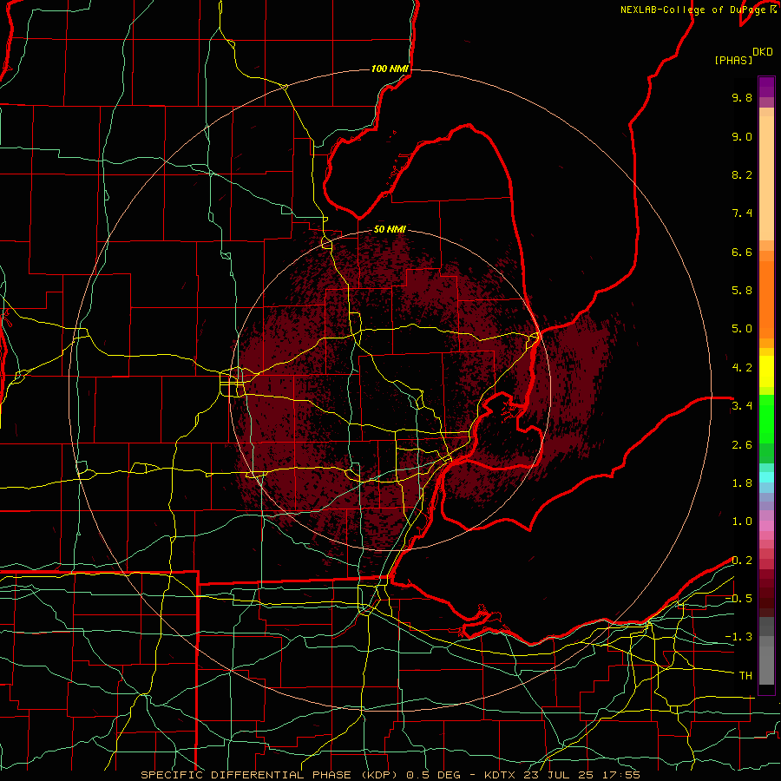Select the 1.0 scale value

tap(742, 522)
